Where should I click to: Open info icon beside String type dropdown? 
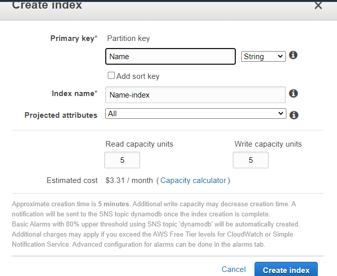coord(293,55)
